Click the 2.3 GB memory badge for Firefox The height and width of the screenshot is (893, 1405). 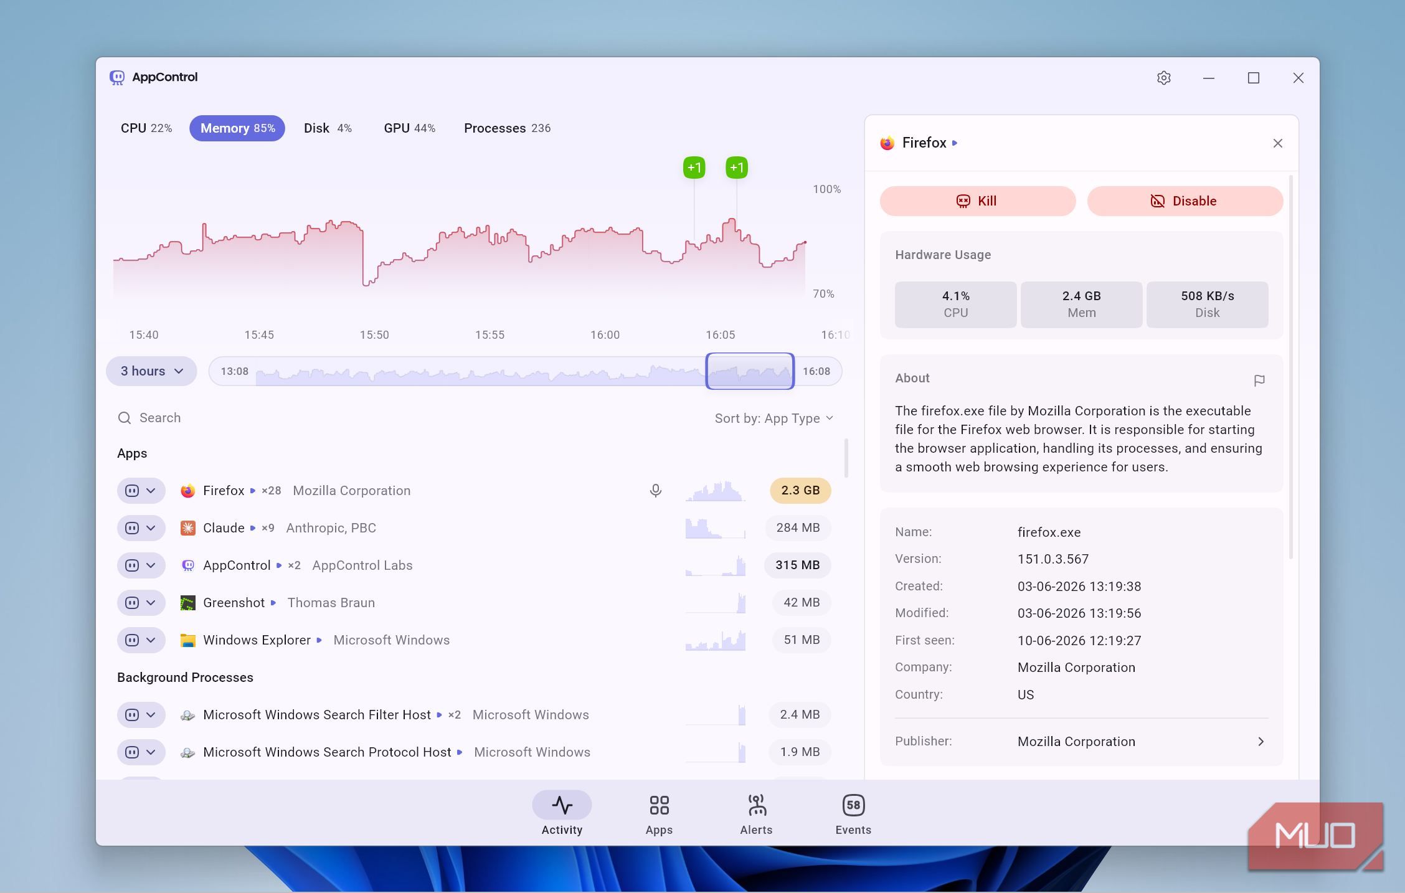tap(800, 491)
